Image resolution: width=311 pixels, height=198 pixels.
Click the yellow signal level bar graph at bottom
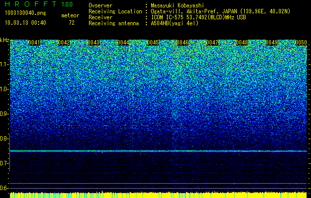click(x=158, y=195)
